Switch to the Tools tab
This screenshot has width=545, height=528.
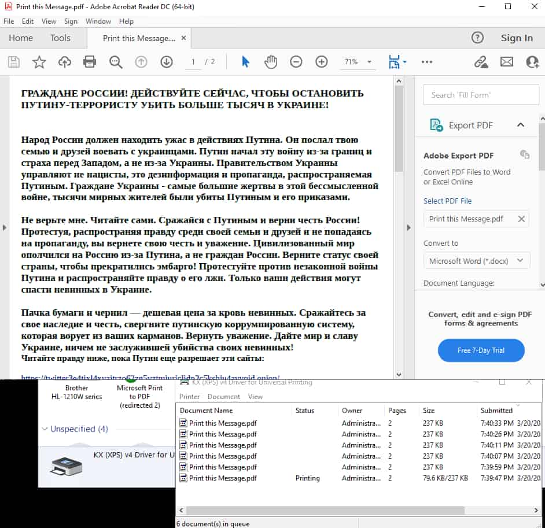60,38
